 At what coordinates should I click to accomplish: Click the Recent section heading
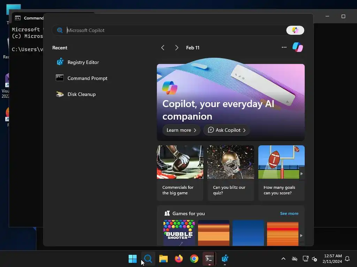coord(60,48)
